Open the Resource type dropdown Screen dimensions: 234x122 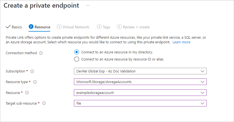(202, 82)
